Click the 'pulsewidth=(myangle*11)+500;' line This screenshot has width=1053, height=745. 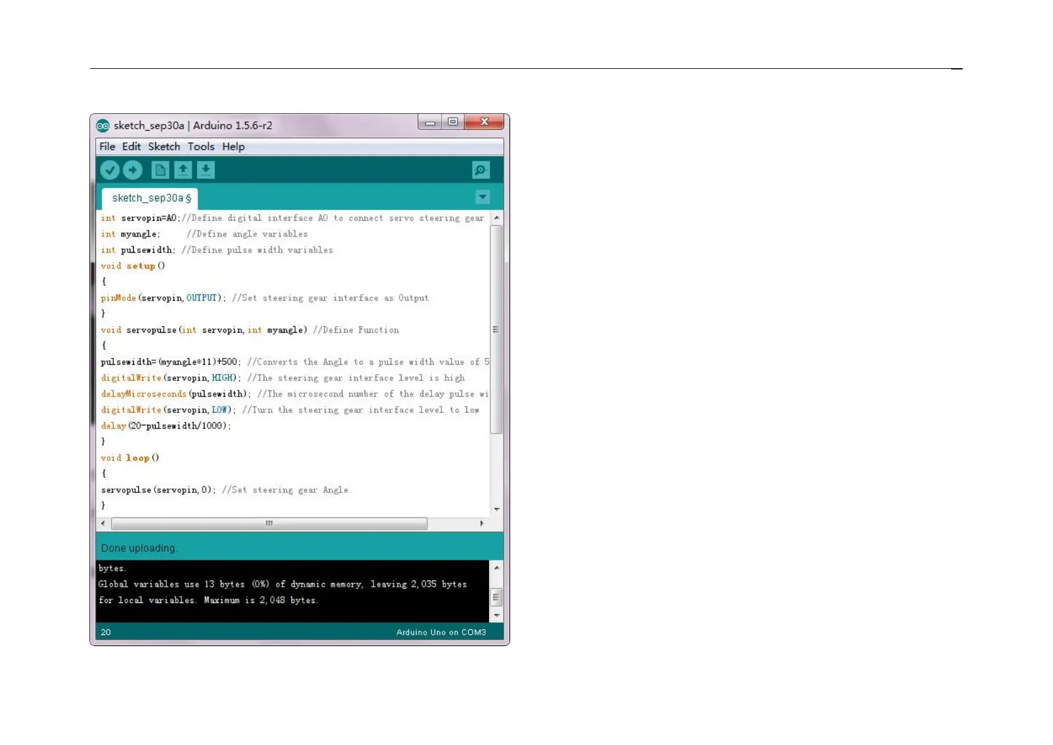295,362
